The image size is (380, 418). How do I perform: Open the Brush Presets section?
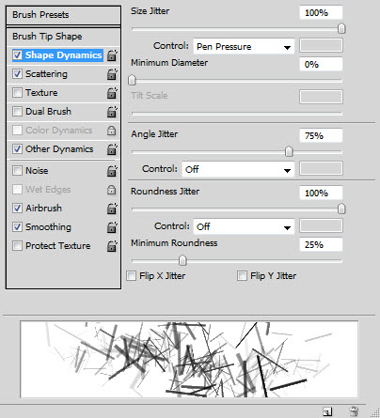(x=63, y=15)
